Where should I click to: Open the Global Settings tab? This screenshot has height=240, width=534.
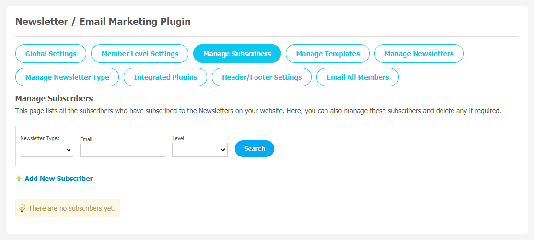(x=51, y=54)
